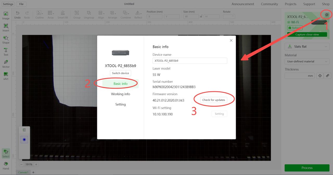
Task: Toggle the layer visibility dot
Action: 24,139
